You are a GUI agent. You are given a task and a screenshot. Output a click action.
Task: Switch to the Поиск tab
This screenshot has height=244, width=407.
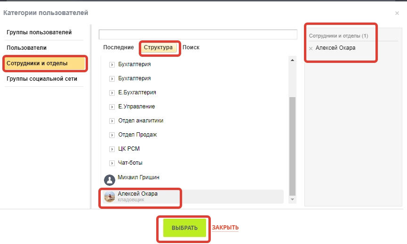[191, 47]
